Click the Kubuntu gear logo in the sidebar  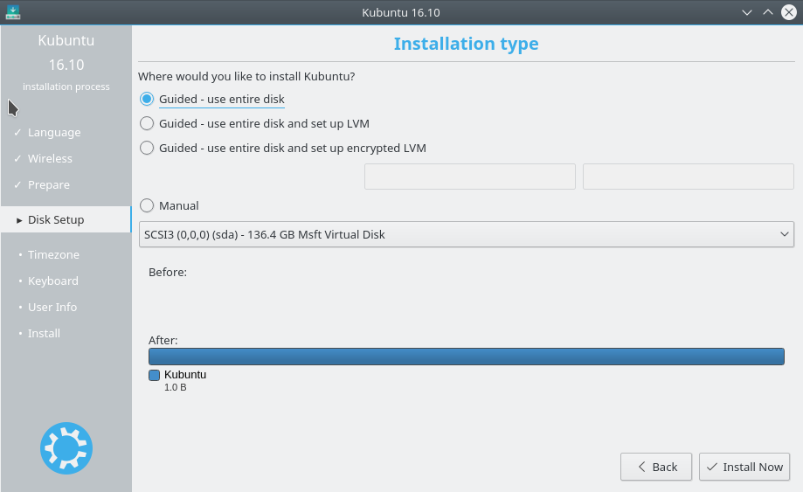click(66, 448)
